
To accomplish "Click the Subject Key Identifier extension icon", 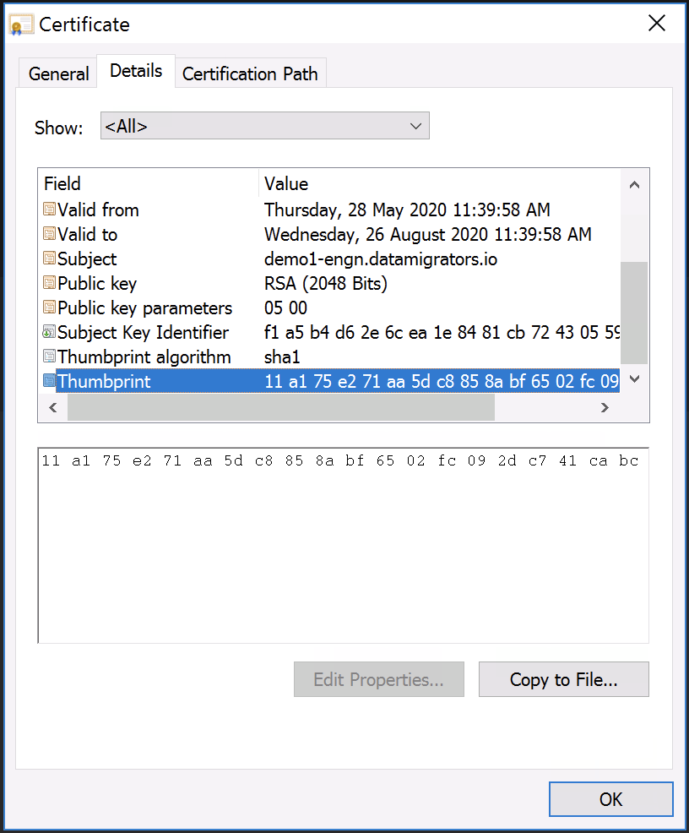I will 50,332.
